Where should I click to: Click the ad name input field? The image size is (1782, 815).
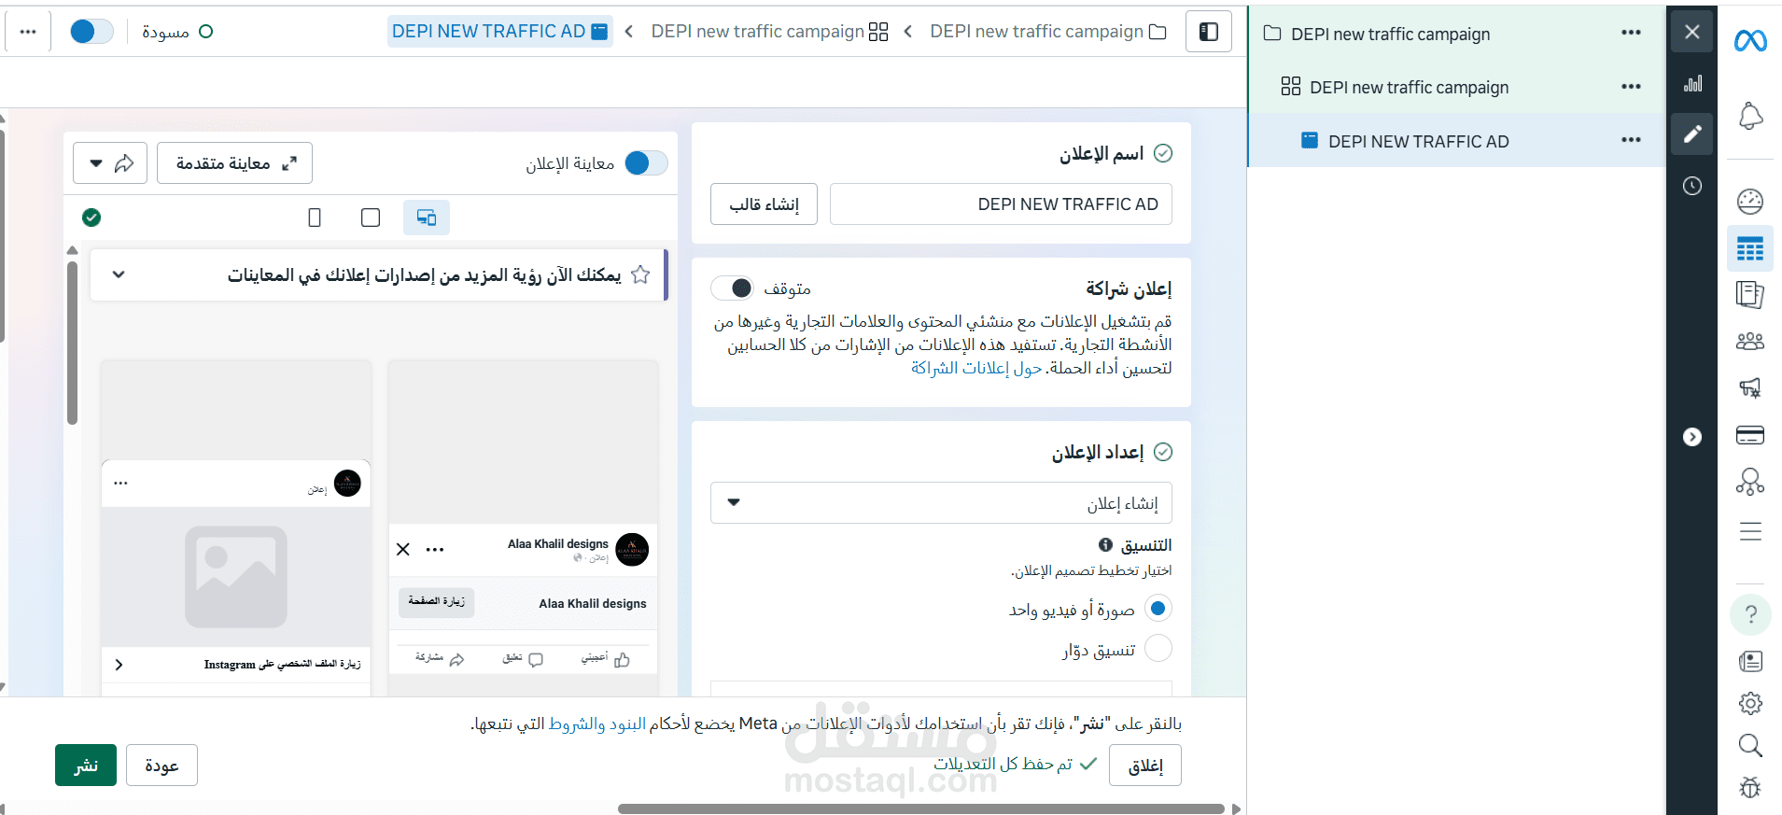[x=1001, y=204]
